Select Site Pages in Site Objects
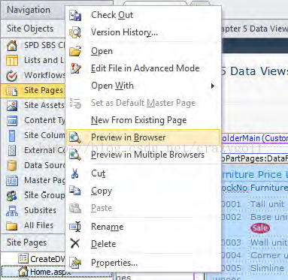Viewport: 288px width, 280px height. [33, 91]
